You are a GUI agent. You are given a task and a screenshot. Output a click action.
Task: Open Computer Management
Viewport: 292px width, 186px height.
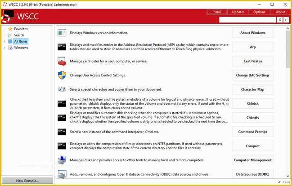(x=253, y=160)
